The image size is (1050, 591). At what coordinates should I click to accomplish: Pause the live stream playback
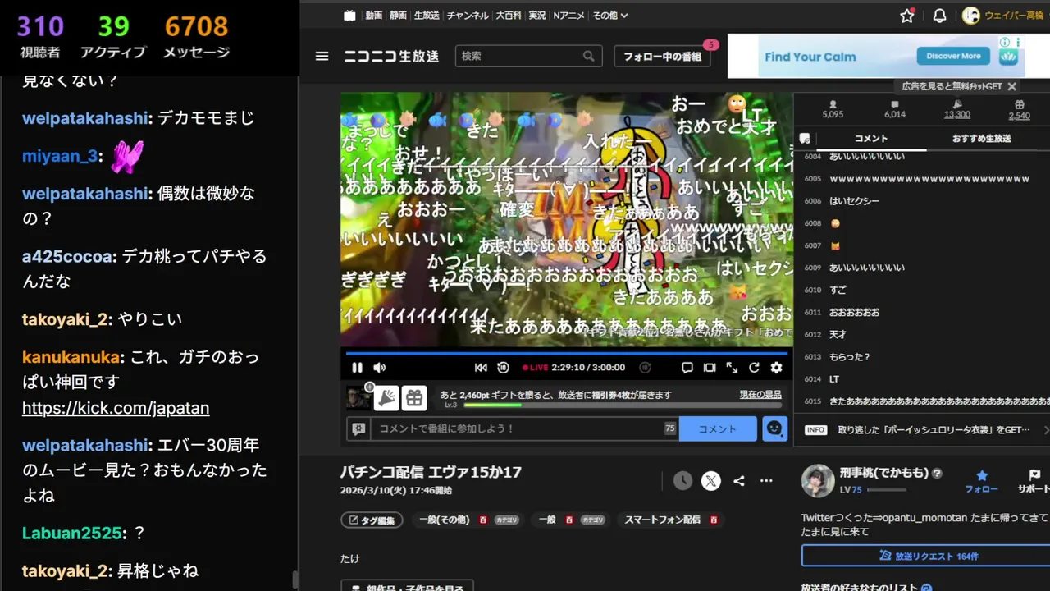pyautogui.click(x=358, y=368)
